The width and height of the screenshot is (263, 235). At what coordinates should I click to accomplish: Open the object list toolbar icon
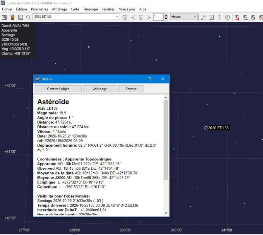click(20, 17)
